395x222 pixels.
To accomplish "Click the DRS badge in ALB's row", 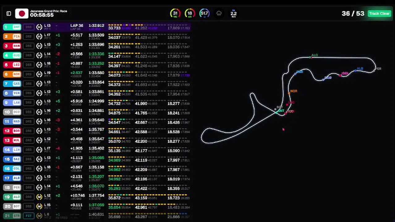I will coord(28,178).
